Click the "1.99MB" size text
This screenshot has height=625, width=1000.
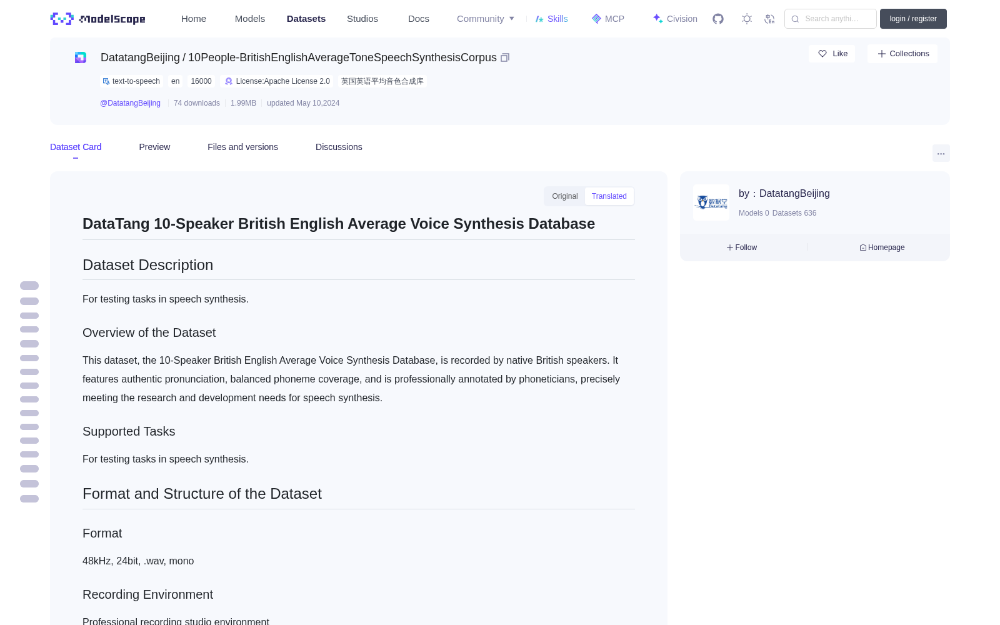[243, 103]
